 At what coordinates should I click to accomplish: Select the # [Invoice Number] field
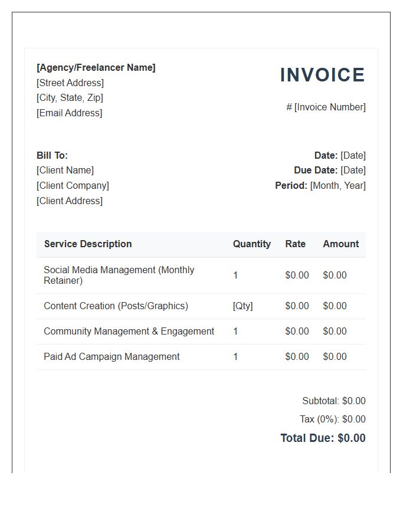[x=326, y=107]
